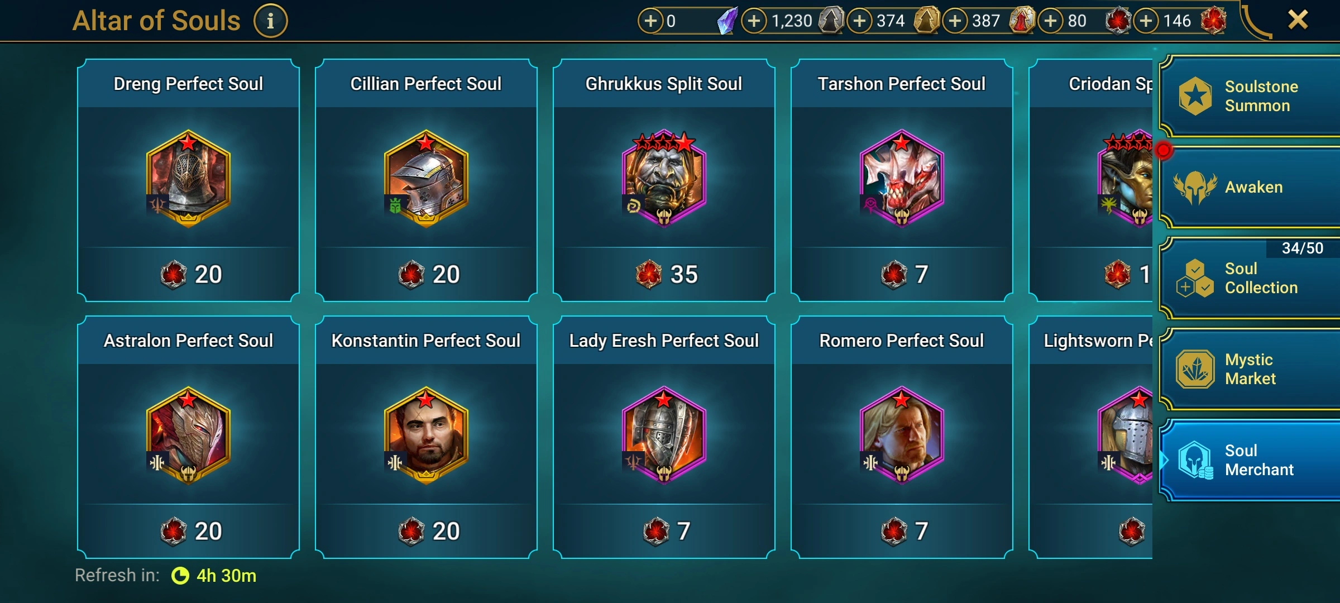Image resolution: width=1340 pixels, height=603 pixels.
Task: Close the Altar of Souls screen
Action: point(1298,20)
